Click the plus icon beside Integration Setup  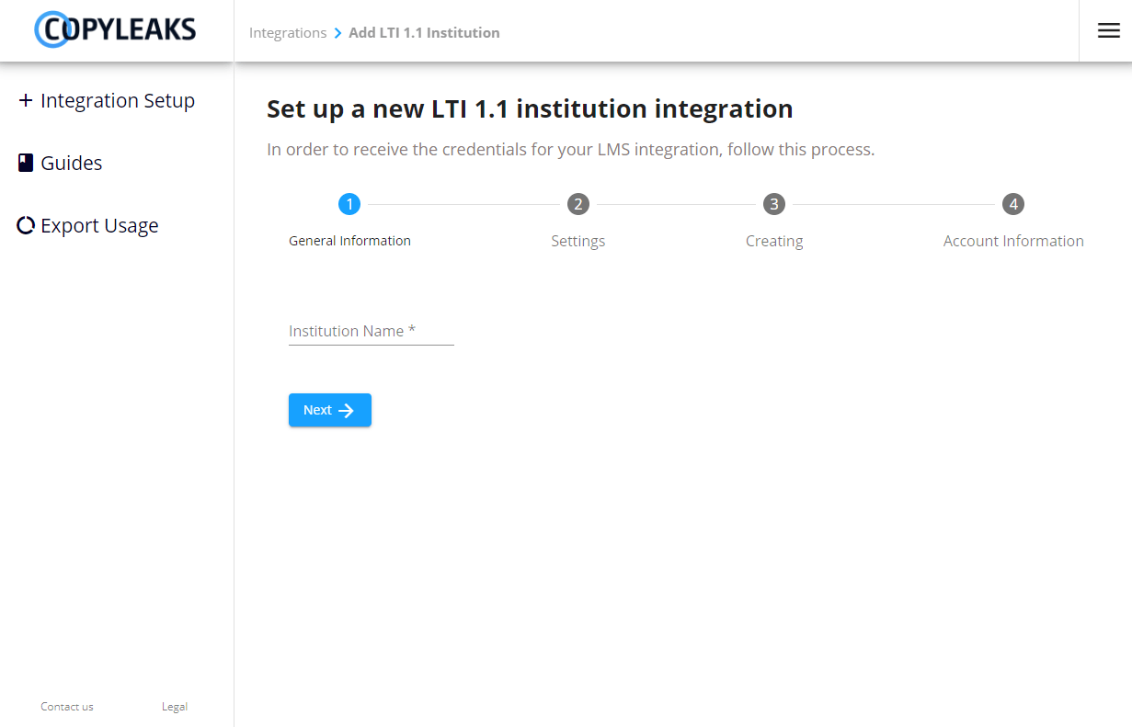(x=25, y=99)
